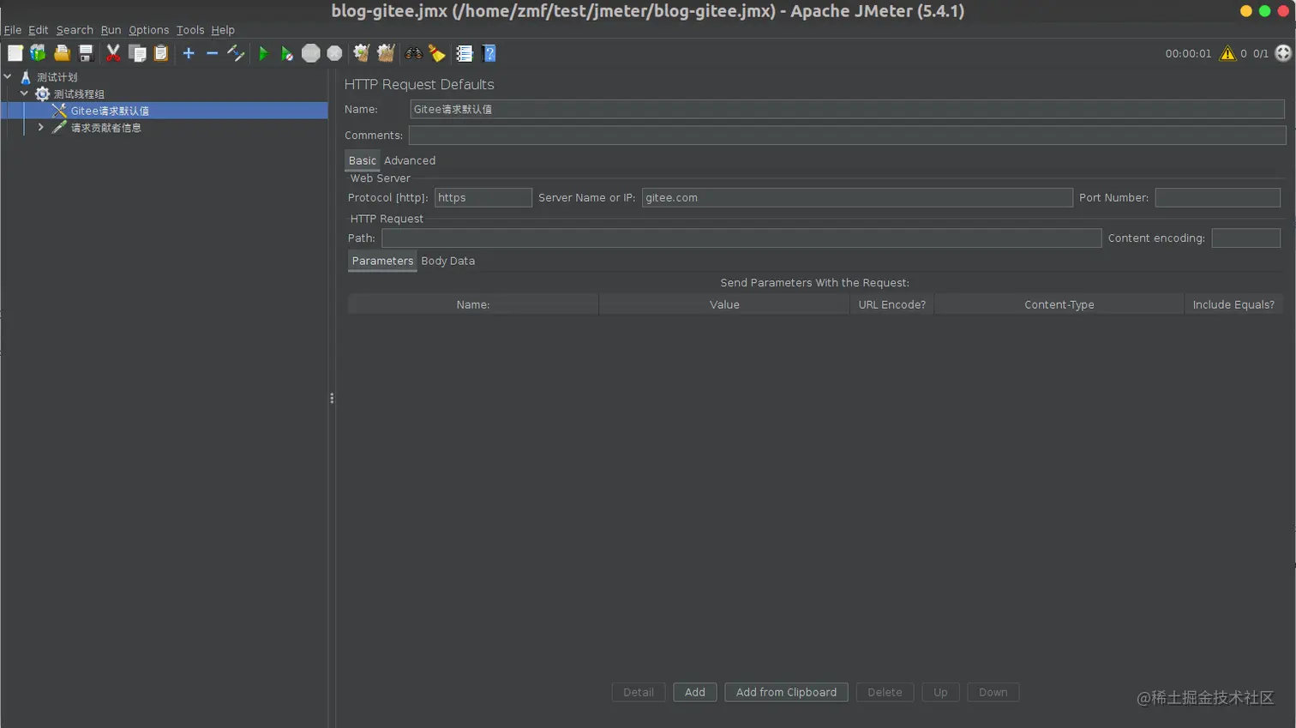
Task: Click the Up button
Action: pyautogui.click(x=940, y=692)
